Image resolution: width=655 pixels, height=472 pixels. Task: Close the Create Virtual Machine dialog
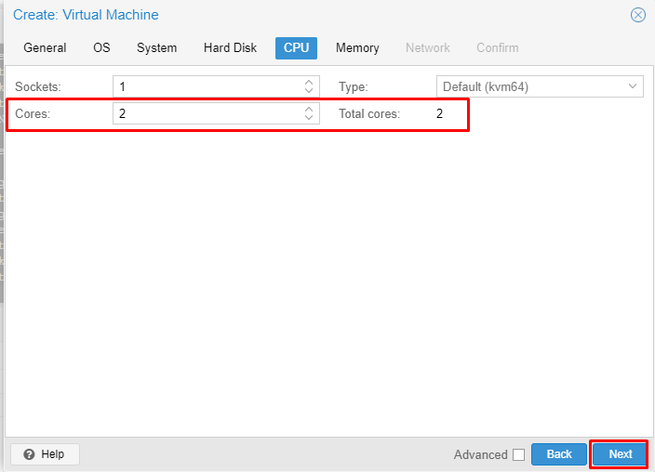[637, 15]
